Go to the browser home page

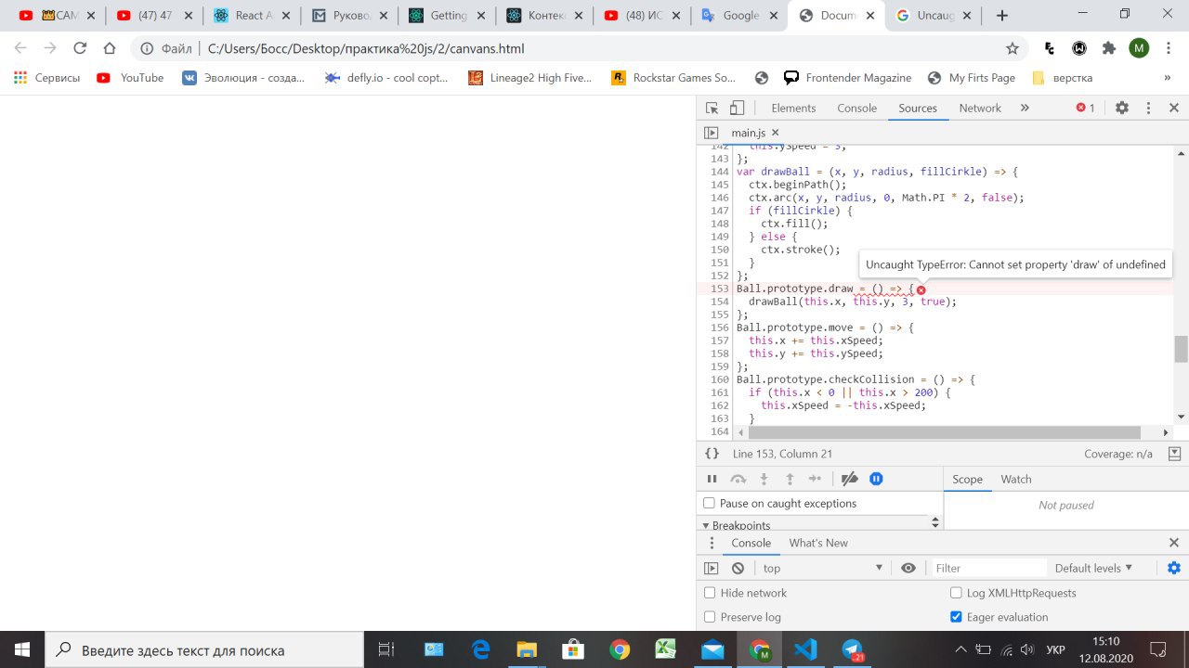tap(110, 48)
